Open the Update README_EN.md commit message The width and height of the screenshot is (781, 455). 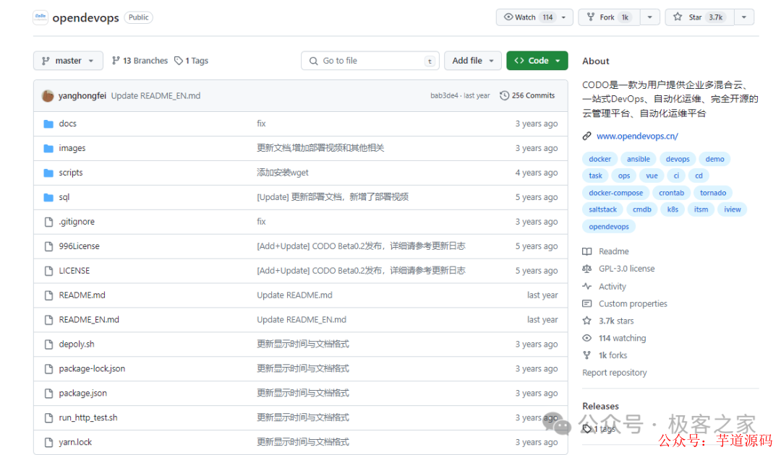pos(155,95)
